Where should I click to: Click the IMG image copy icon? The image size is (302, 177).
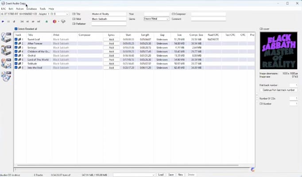(6, 63)
